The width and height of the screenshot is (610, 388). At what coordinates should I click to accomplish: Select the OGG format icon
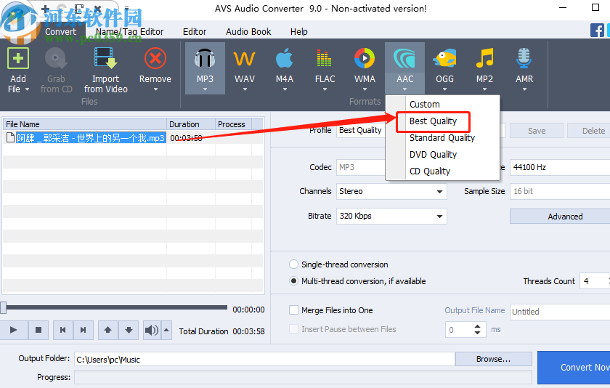[444, 59]
